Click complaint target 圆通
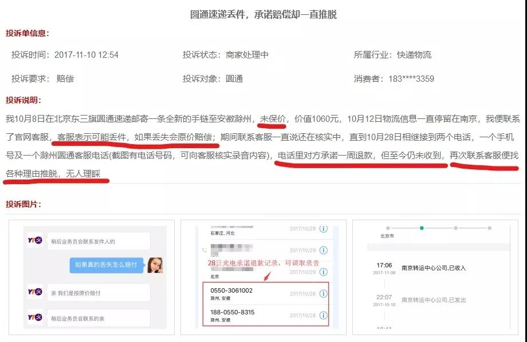527x342 pixels. pyautogui.click(x=234, y=79)
